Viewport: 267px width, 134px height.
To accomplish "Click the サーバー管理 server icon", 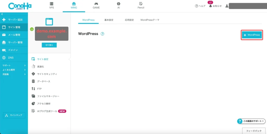I will (x=4, y=42).
